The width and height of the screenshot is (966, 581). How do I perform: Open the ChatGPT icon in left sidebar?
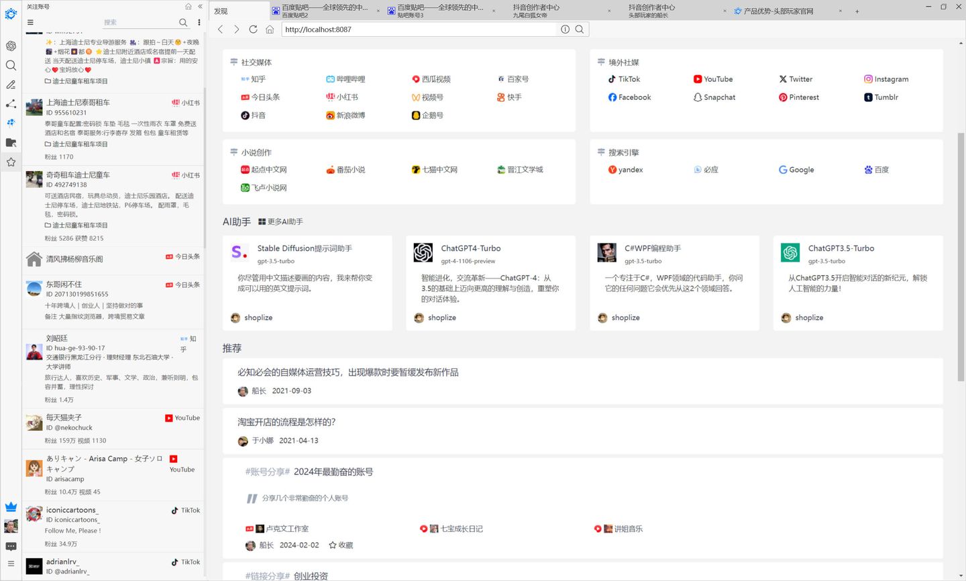(x=11, y=46)
